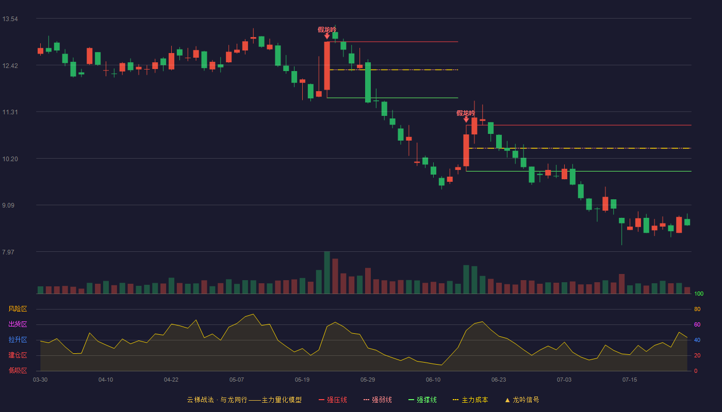Click the orange 80 indicator axis value
Screen dimensions: 722x412
click(697, 310)
